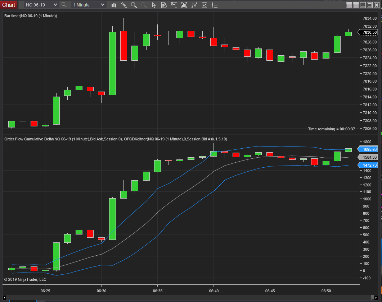Image resolution: width=382 pixels, height=302 pixels.
Task: Click the horizontal scrollbar left arrow
Action: tap(4, 297)
